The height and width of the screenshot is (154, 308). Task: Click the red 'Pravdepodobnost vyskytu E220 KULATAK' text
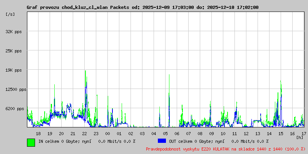pyautogui.click(x=226, y=149)
